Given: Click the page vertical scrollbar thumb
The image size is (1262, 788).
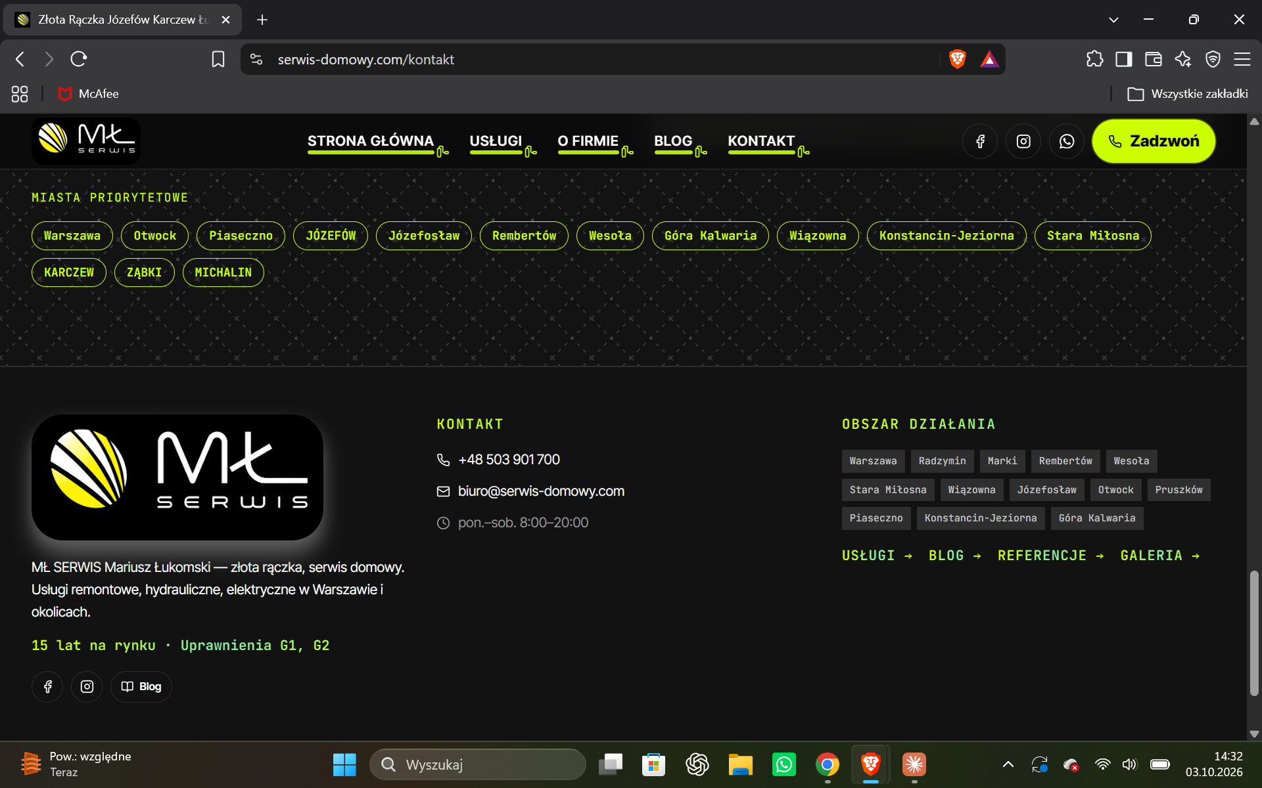Looking at the screenshot, I should 1254,634.
